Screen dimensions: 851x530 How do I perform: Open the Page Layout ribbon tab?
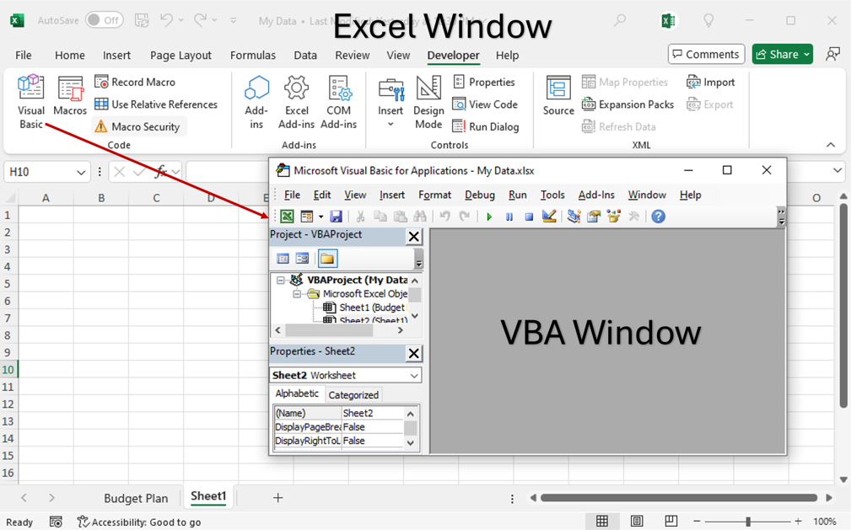click(180, 56)
